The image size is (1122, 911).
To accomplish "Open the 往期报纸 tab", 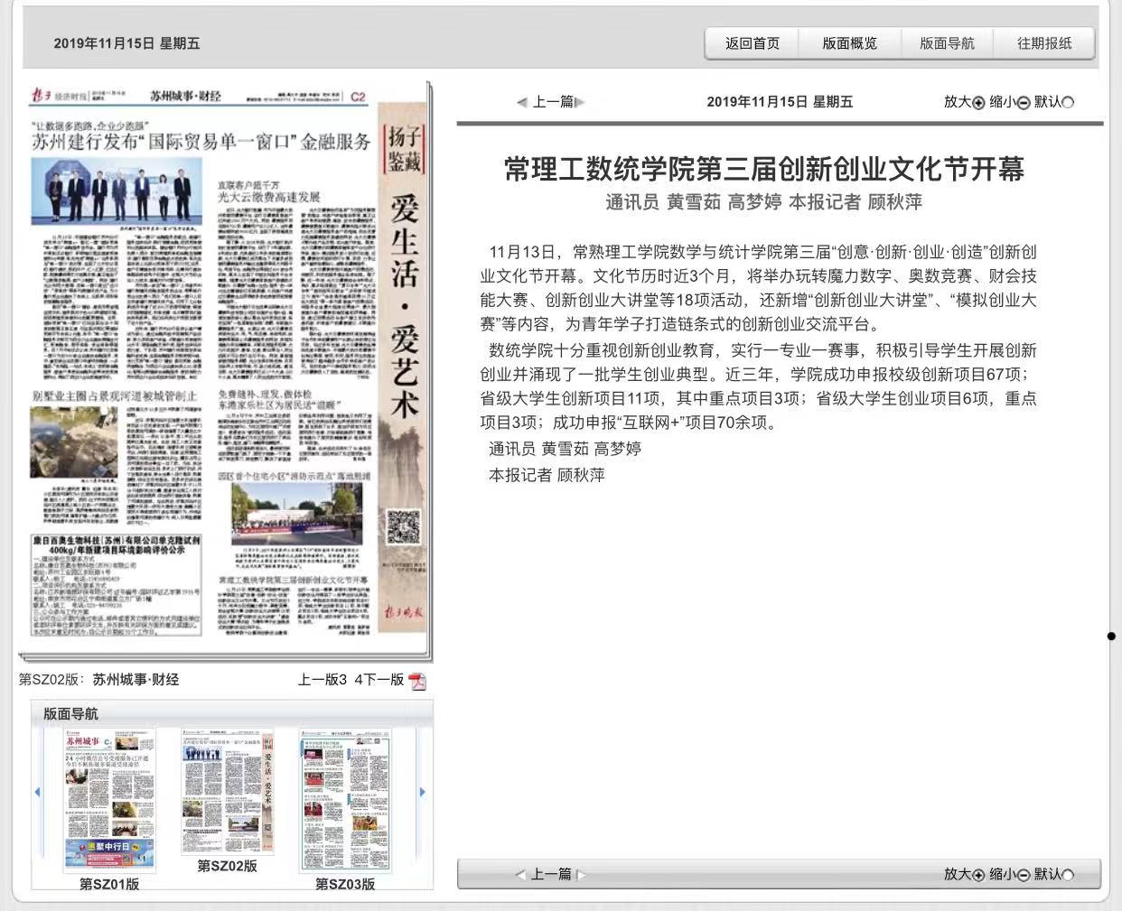I will [1044, 43].
